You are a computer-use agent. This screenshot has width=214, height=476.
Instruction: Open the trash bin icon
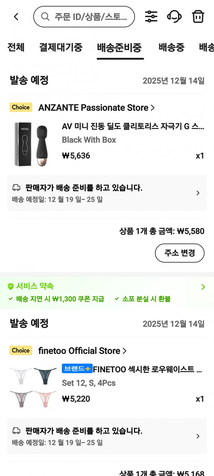(198, 17)
